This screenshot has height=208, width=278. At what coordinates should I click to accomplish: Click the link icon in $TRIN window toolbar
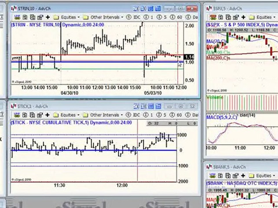click(17, 17)
